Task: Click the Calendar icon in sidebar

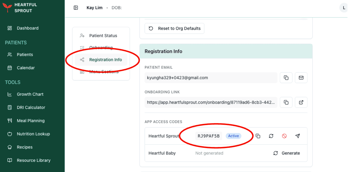Action: pyautogui.click(x=10, y=68)
